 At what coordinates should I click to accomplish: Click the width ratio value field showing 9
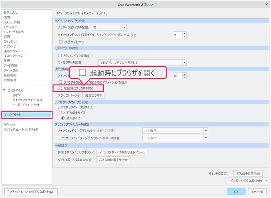(x=177, y=35)
